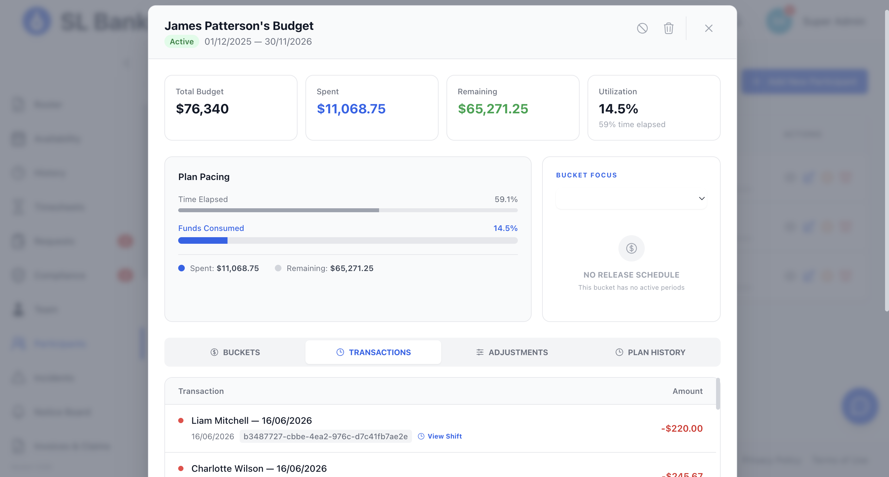Image resolution: width=889 pixels, height=477 pixels.
Task: Select the Transactions tab
Action: [x=373, y=352]
